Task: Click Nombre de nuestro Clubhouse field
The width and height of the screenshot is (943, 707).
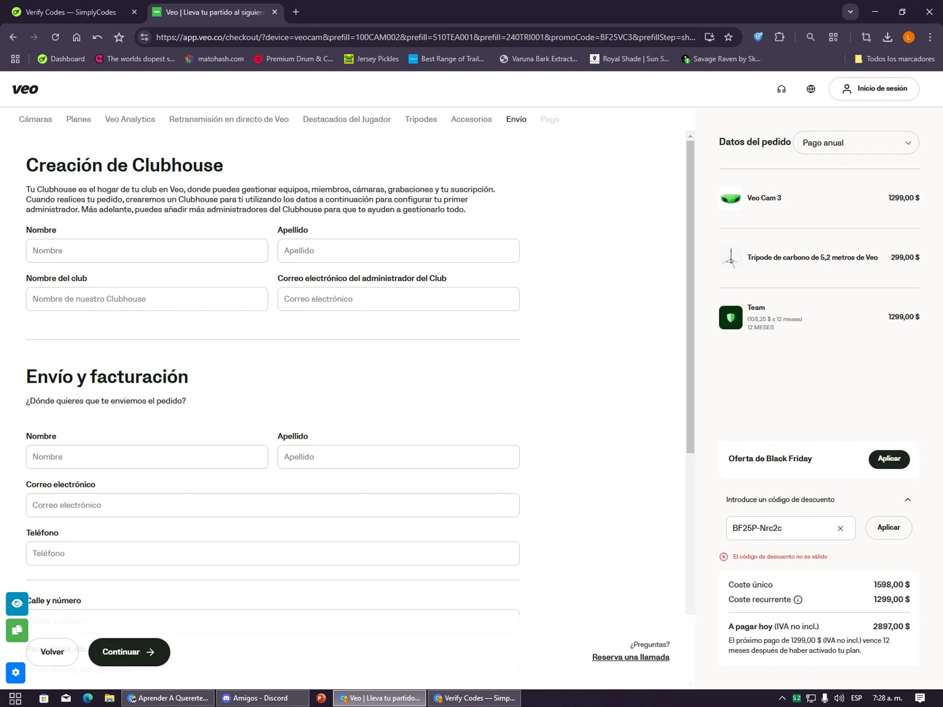Action: point(146,299)
